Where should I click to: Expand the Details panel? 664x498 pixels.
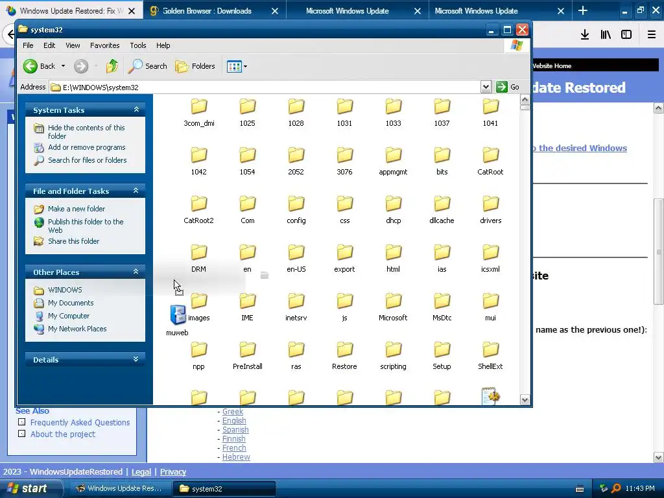pyautogui.click(x=136, y=359)
